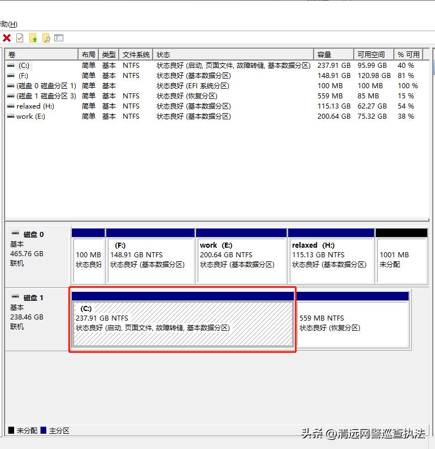Click the folder with magnifier toolbar icon
This screenshot has height=449, width=435.
pyautogui.click(x=46, y=38)
